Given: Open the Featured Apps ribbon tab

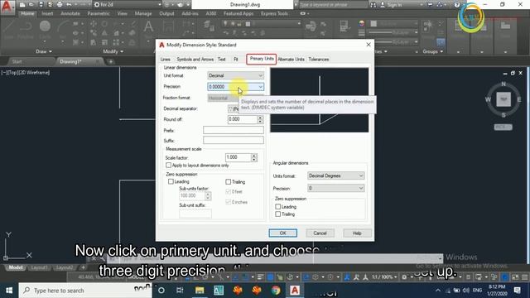Looking at the screenshot, I should point(238,14).
